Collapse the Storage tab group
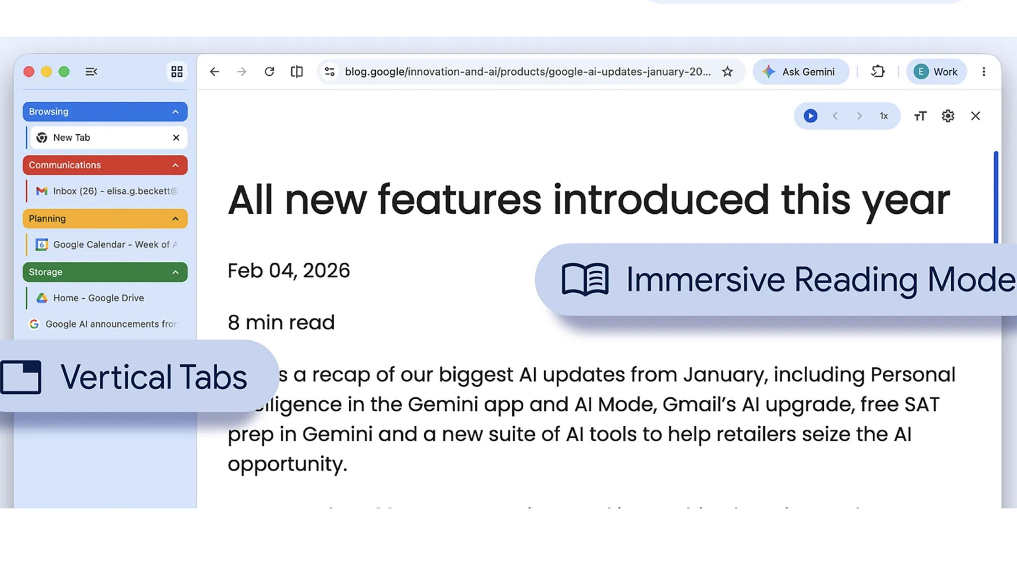1017x572 pixels. (176, 272)
